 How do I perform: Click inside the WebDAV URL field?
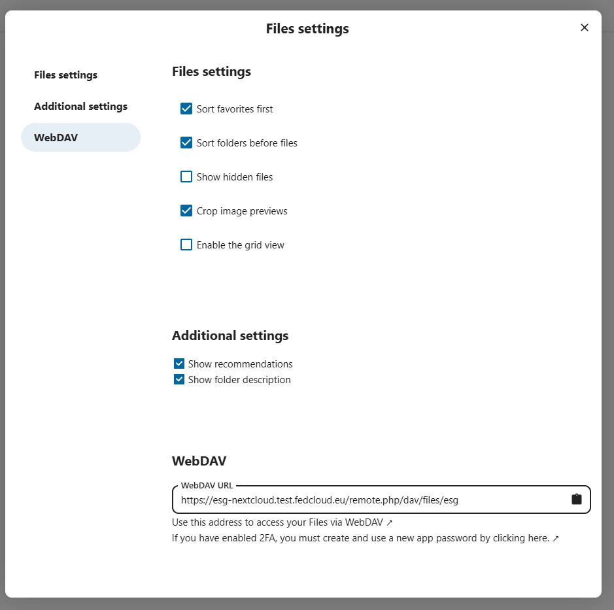pos(366,500)
